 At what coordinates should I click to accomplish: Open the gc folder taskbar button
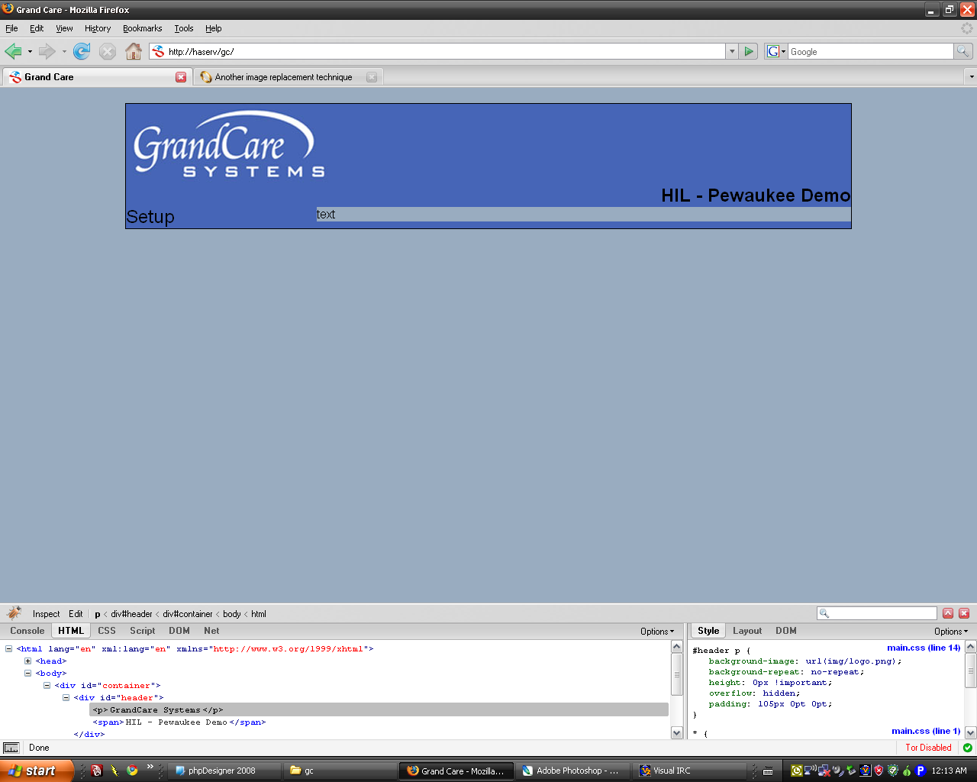(x=339, y=771)
